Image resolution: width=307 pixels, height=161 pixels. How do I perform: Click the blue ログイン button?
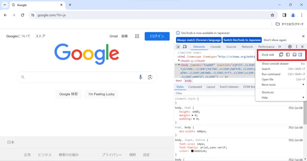[x=157, y=36]
